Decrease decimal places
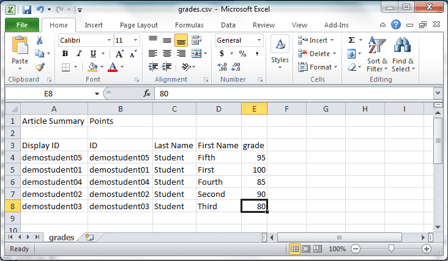The width and height of the screenshot is (448, 261). (236, 67)
